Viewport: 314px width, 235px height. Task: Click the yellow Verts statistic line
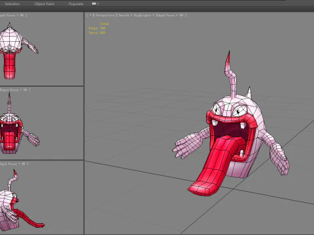97,33
